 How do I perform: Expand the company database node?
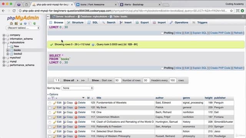4,35
